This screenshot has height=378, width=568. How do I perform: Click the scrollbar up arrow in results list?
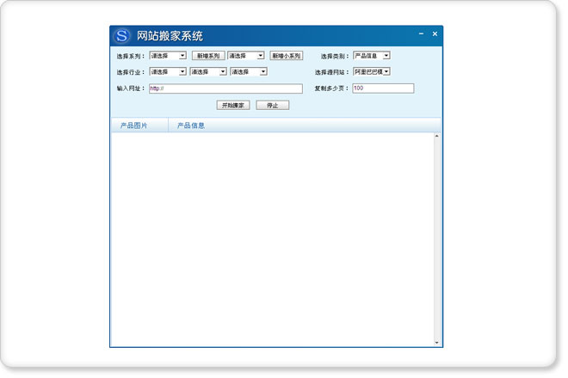(x=436, y=137)
